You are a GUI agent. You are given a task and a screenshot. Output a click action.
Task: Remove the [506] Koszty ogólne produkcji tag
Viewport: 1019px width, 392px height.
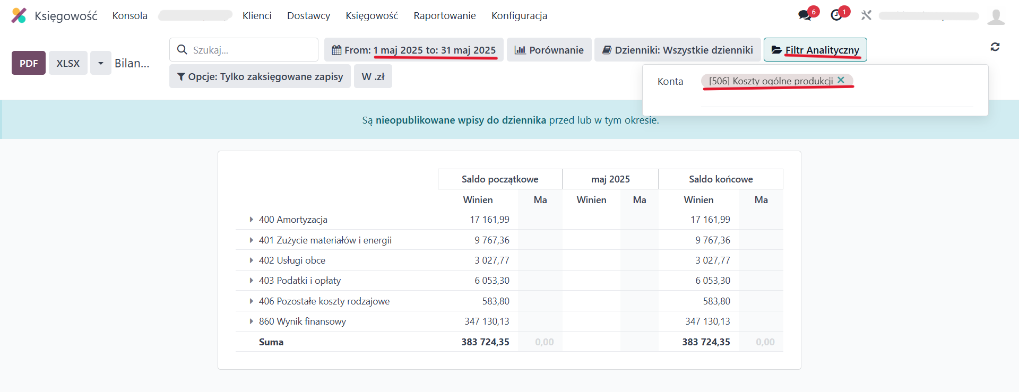pos(841,80)
